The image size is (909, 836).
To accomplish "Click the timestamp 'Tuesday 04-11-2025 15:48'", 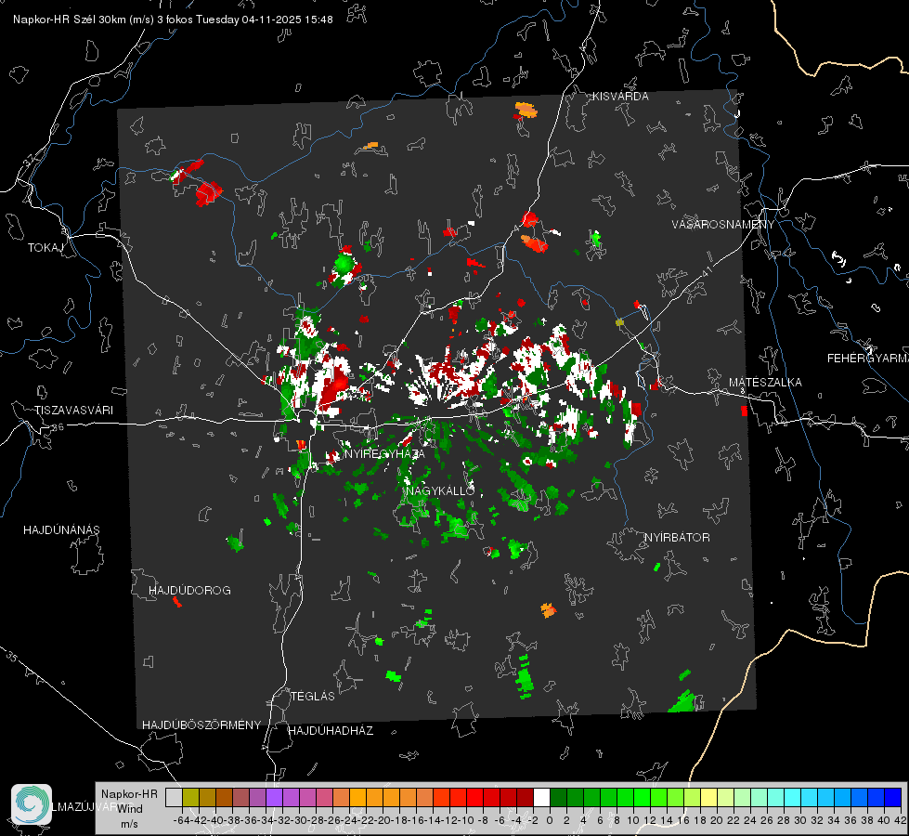I will (265, 20).
